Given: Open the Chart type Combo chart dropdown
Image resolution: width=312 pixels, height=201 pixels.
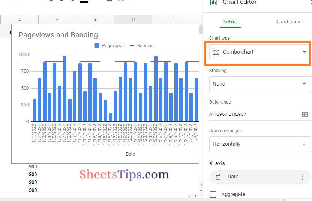Looking at the screenshot, I should pyautogui.click(x=259, y=52).
